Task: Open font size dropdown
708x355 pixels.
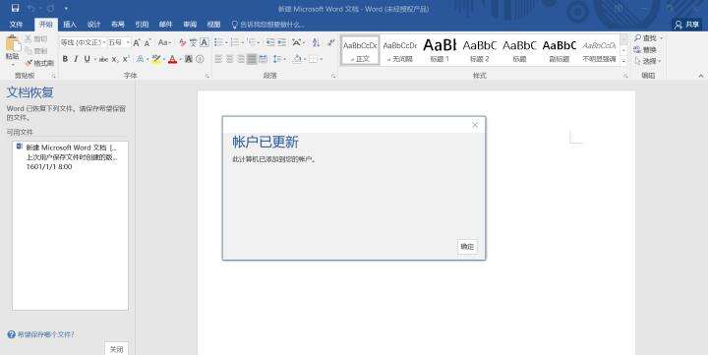Action: click(x=128, y=42)
